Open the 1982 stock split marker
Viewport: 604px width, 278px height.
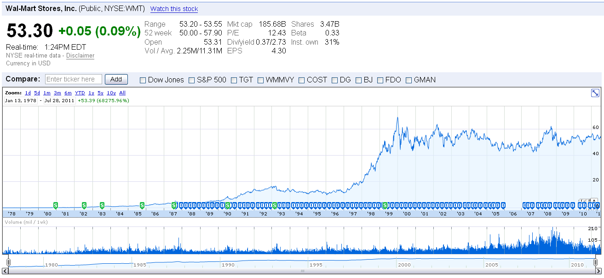(84, 205)
